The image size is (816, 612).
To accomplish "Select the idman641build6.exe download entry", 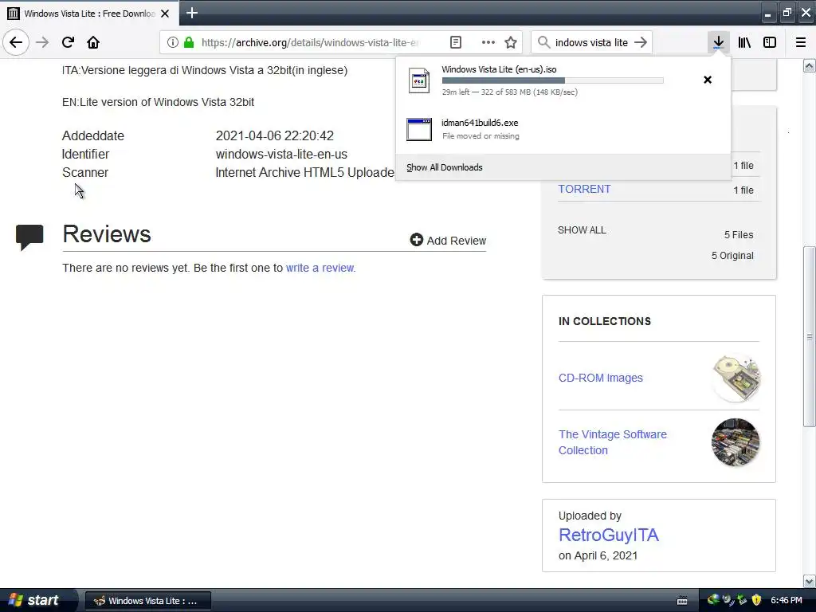I will 563,129.
